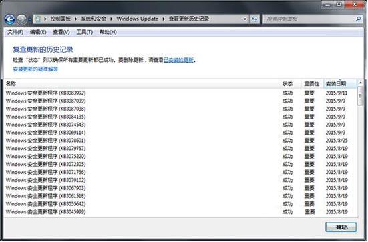Viewport: 368px width, 242px height.
Task: Select the KB3078601 update row
Action: pyautogui.click(x=181, y=141)
